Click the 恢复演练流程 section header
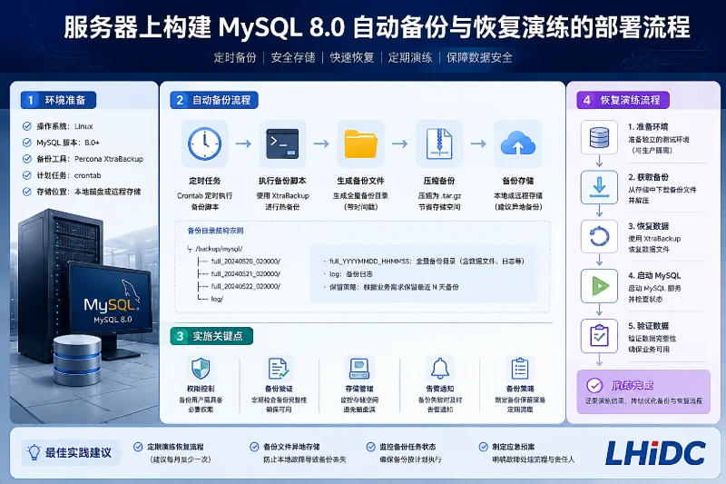The image size is (726, 484). [623, 100]
